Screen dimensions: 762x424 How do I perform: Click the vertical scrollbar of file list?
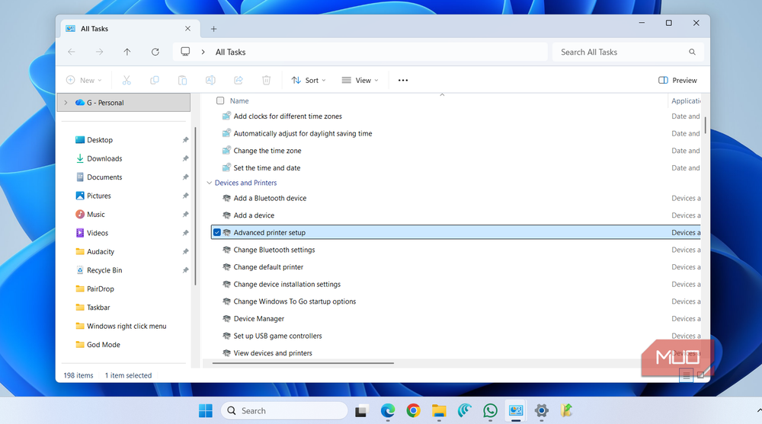coord(705,124)
